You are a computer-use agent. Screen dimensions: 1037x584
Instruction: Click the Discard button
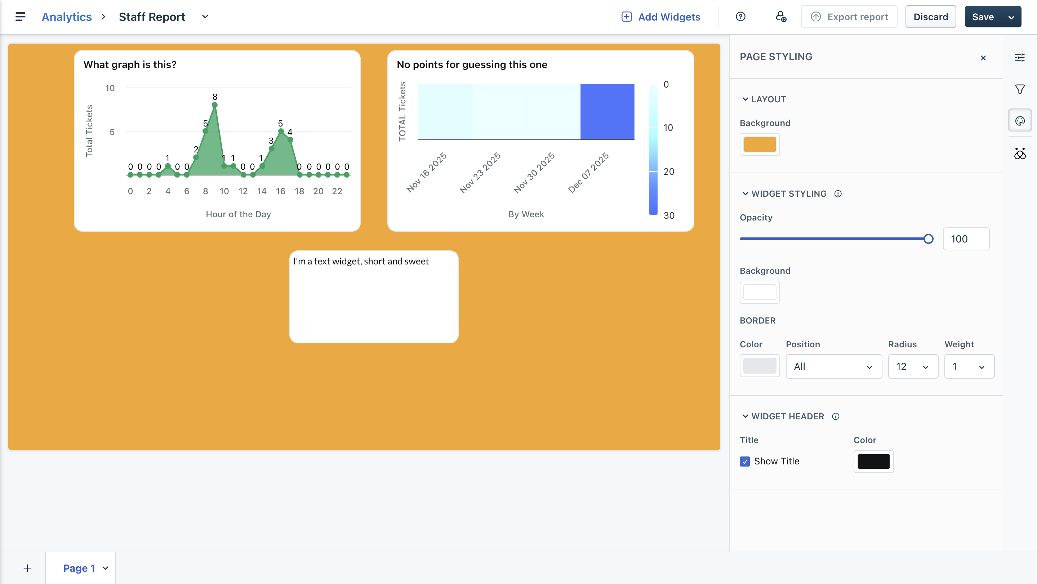pos(930,17)
